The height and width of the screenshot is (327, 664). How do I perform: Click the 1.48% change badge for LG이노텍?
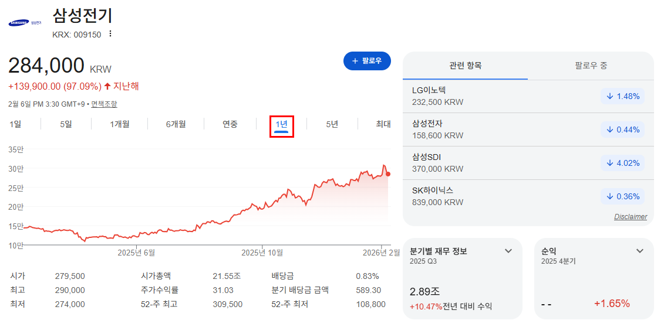click(622, 96)
